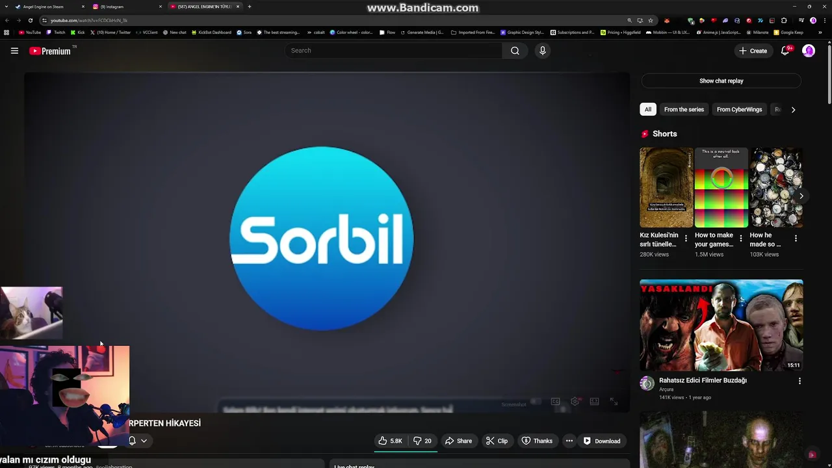This screenshot has width=832, height=468.
Task: Select the All filter chip
Action: click(x=647, y=109)
